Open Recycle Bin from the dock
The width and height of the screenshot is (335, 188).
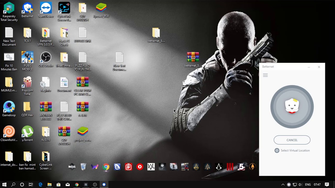click(x=83, y=167)
